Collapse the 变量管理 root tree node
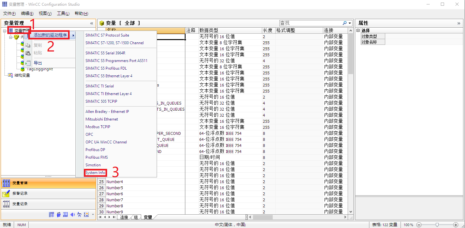The width and height of the screenshot is (465, 228). (x=4, y=31)
